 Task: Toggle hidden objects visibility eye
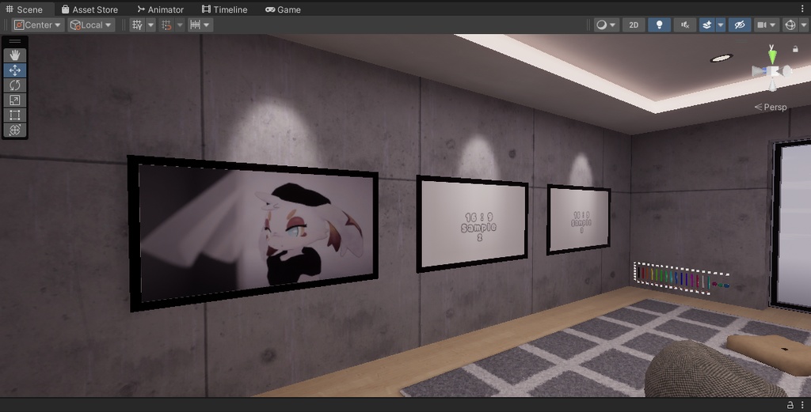(x=740, y=25)
